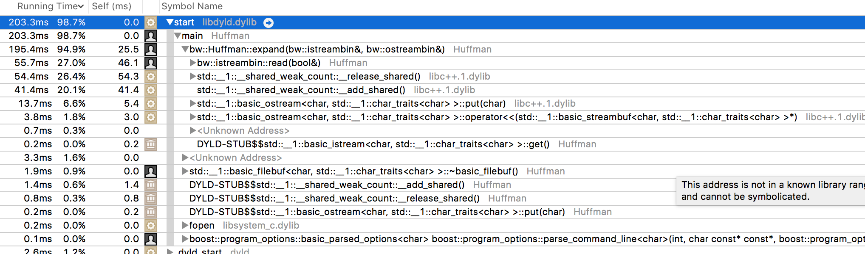This screenshot has height=254, width=865.
Task: Click the symbol name text 'fopen'
Action: [x=202, y=225]
